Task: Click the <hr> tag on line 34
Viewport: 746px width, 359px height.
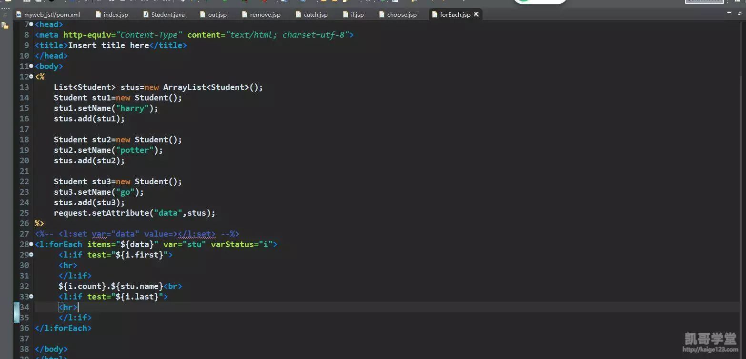Action: (x=68, y=307)
